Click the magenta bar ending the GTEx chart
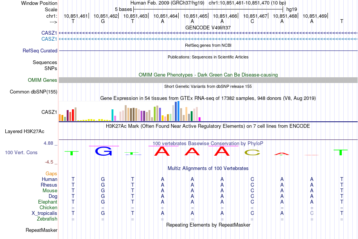This screenshot has height=239, width=358. [x=200, y=119]
